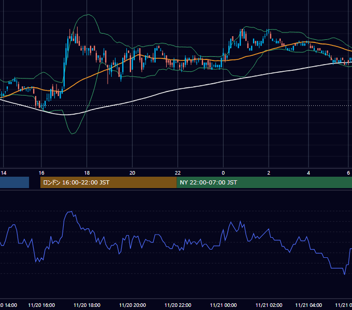352x310 pixels.
Task: Click the 11/21 00:00 indicator axis label
Action: 223,305
